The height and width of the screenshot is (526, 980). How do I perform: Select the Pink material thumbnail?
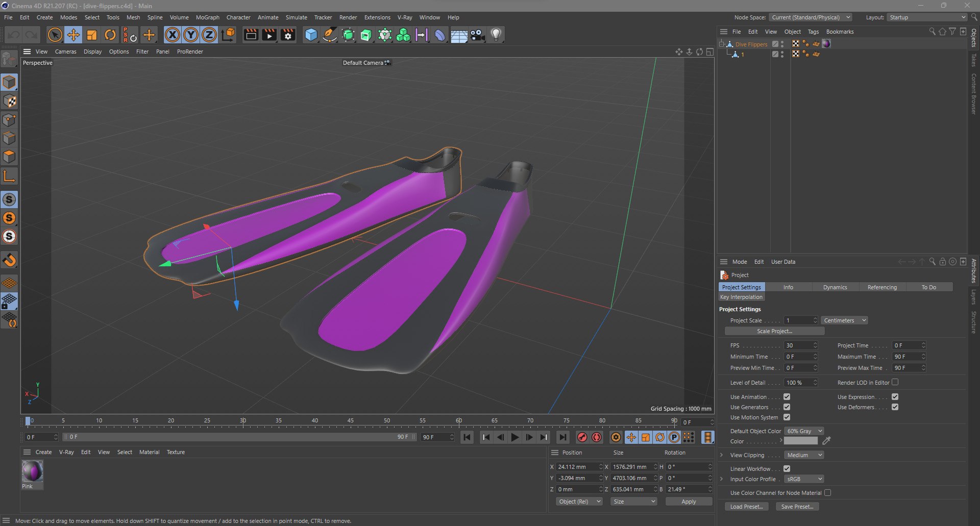pos(32,471)
